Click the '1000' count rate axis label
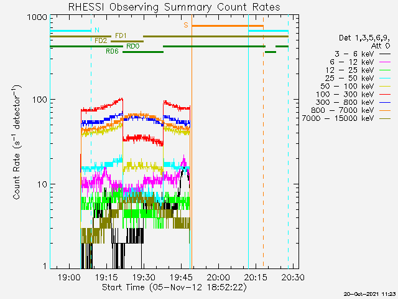The image size is (398, 299). [x=37, y=17]
